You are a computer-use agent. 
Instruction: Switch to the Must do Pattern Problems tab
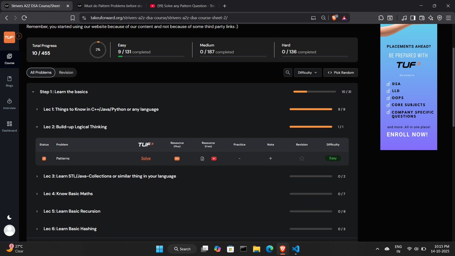pyautogui.click(x=110, y=6)
